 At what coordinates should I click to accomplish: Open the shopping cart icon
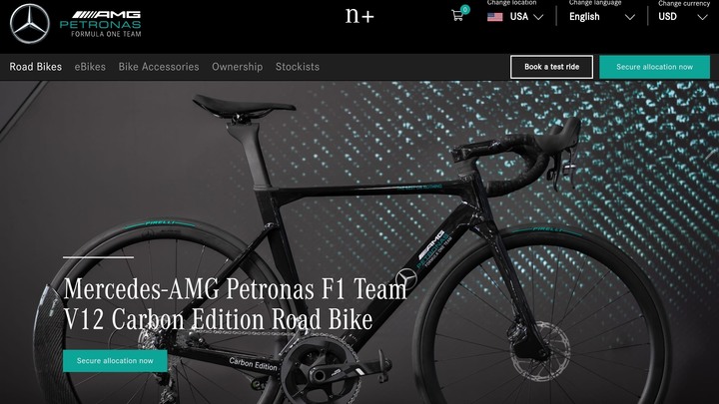[457, 16]
